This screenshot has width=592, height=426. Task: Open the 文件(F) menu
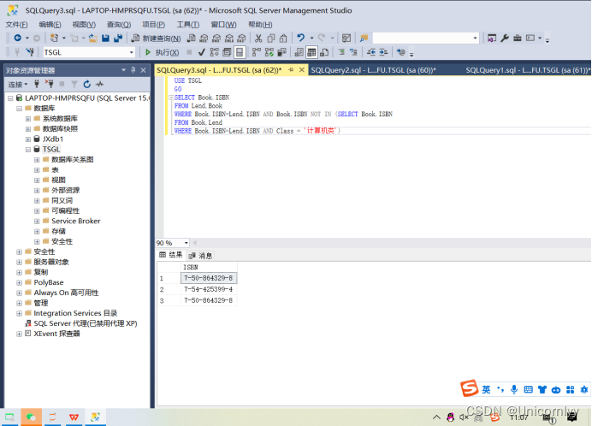16,25
